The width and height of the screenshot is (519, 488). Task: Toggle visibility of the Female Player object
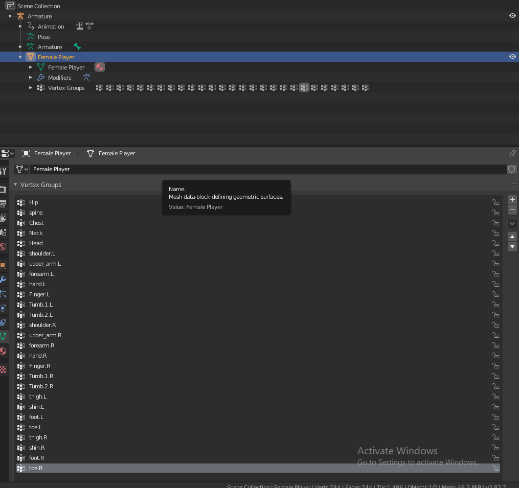pyautogui.click(x=512, y=57)
